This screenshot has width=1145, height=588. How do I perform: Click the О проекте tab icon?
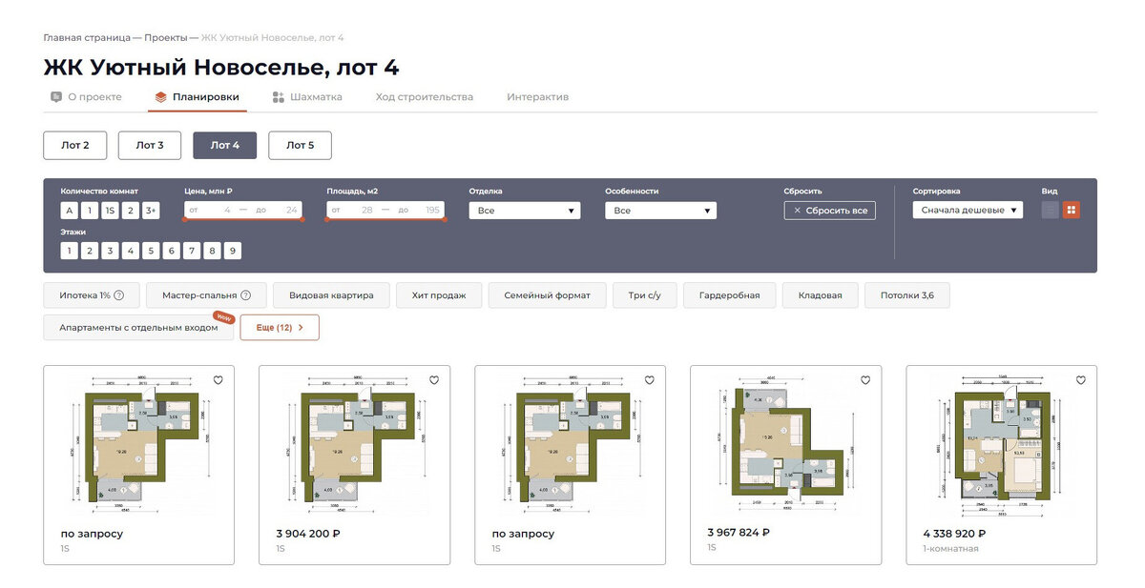click(56, 97)
